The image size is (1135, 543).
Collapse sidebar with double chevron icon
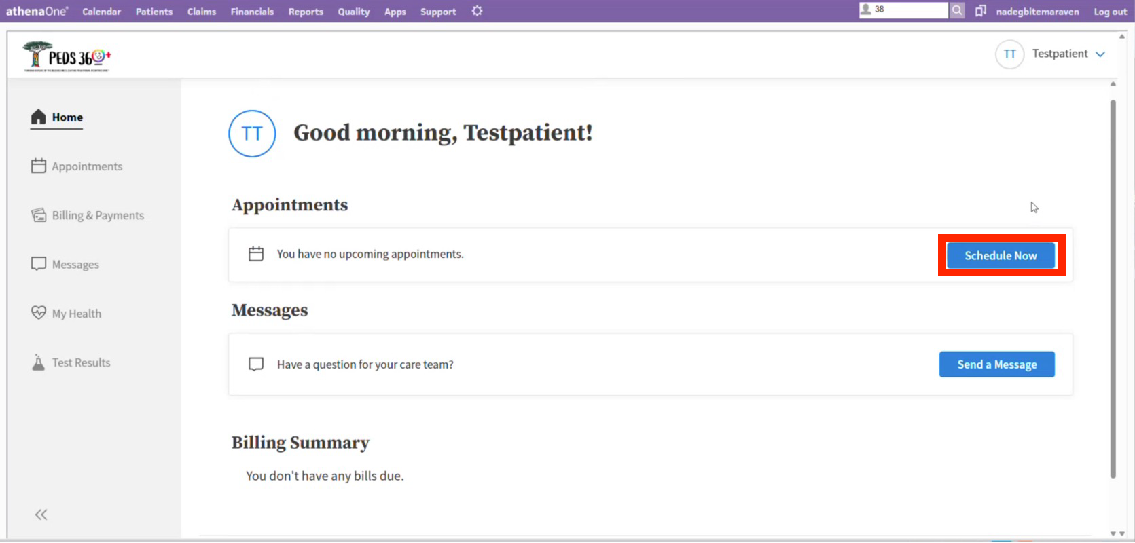click(x=41, y=514)
